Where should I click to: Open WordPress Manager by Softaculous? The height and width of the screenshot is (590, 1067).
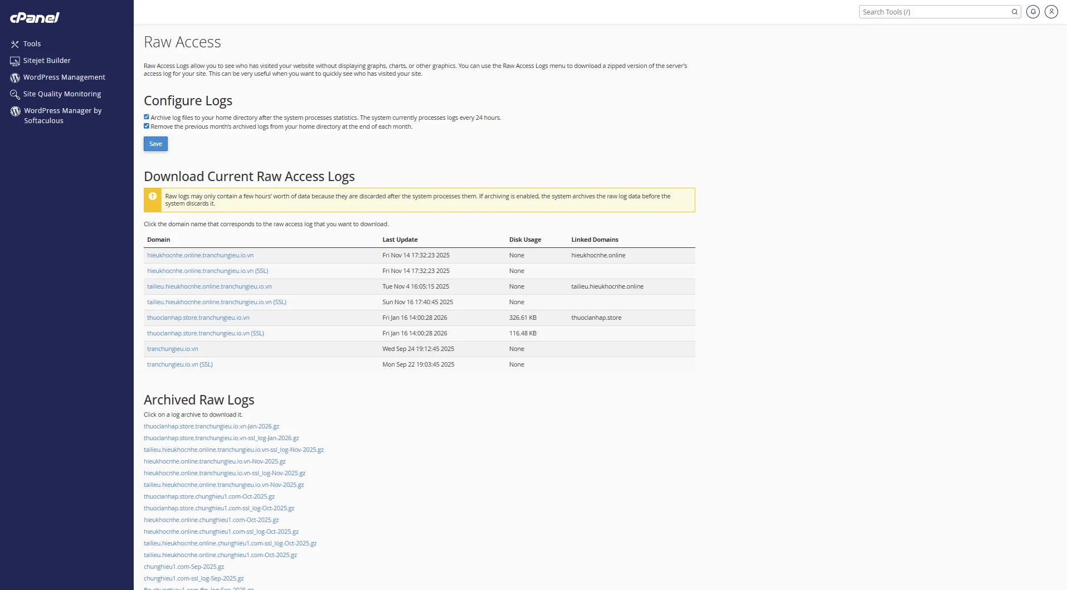click(x=62, y=115)
